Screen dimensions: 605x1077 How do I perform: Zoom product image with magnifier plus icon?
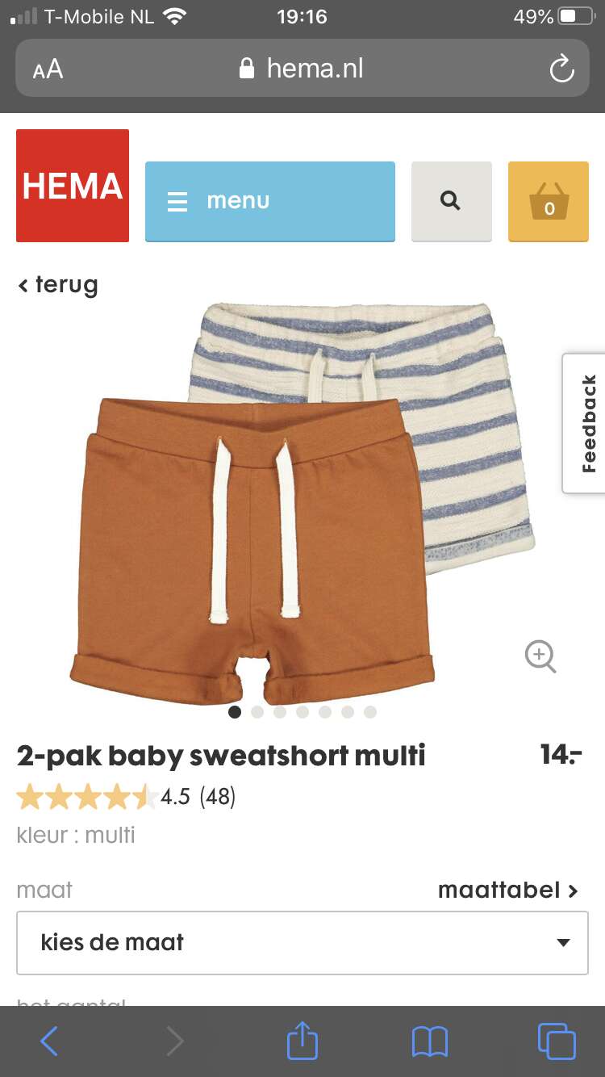click(540, 656)
